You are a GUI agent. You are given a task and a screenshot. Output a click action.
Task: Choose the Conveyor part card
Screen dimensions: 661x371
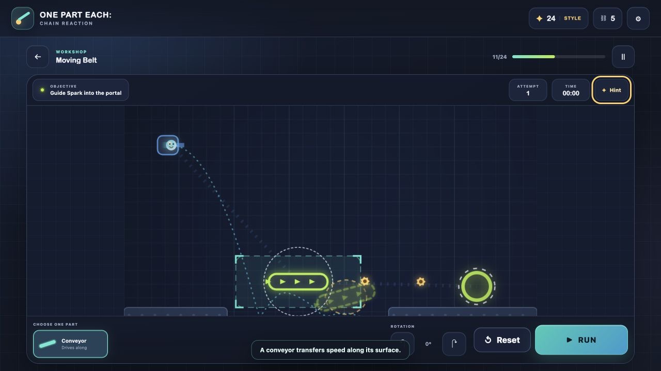pyautogui.click(x=70, y=344)
